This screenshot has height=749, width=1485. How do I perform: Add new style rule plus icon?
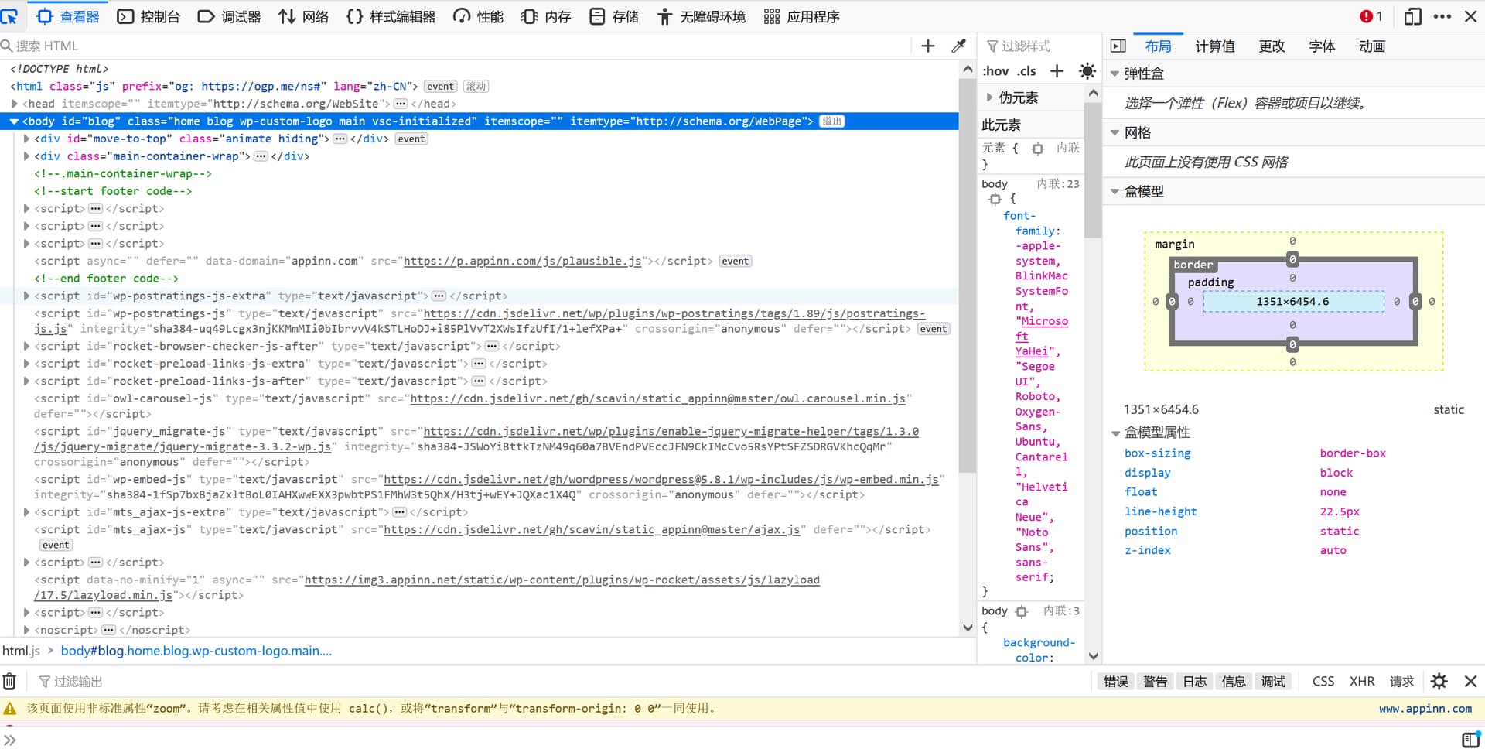pos(1057,71)
